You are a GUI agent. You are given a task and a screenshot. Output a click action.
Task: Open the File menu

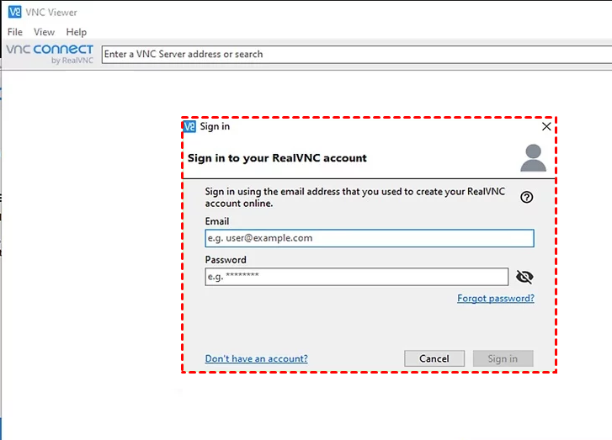coord(15,32)
